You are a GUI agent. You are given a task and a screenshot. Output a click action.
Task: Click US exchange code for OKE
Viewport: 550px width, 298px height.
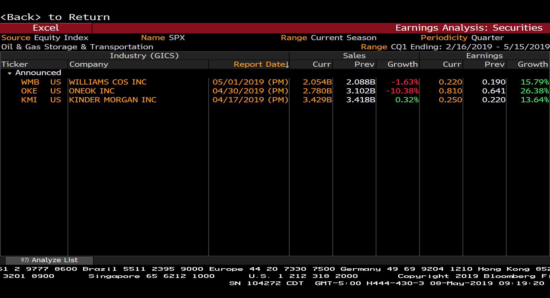coord(56,91)
